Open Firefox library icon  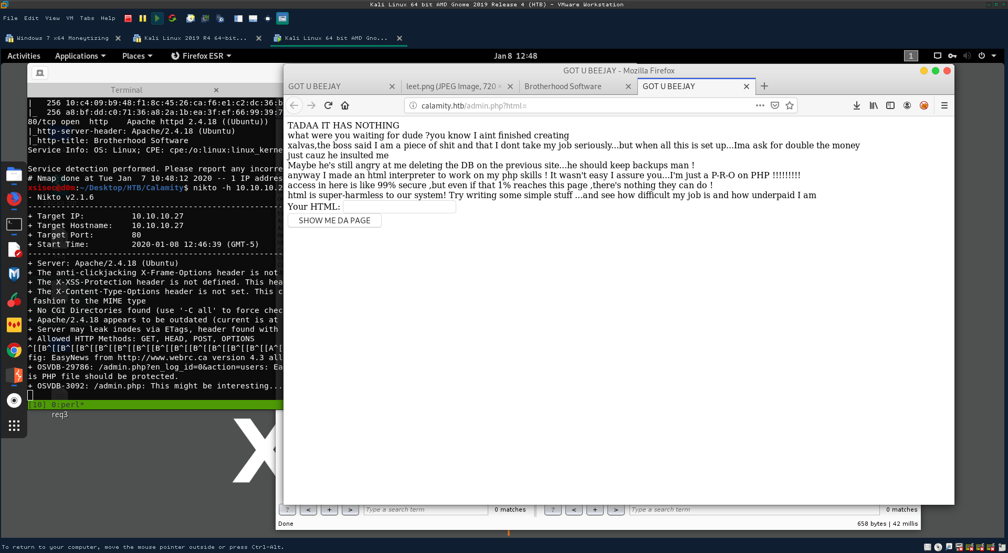tap(874, 105)
